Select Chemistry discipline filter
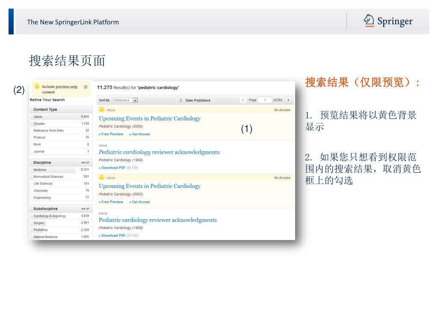Image resolution: width=438 pixels, height=328 pixels. tap(61, 190)
